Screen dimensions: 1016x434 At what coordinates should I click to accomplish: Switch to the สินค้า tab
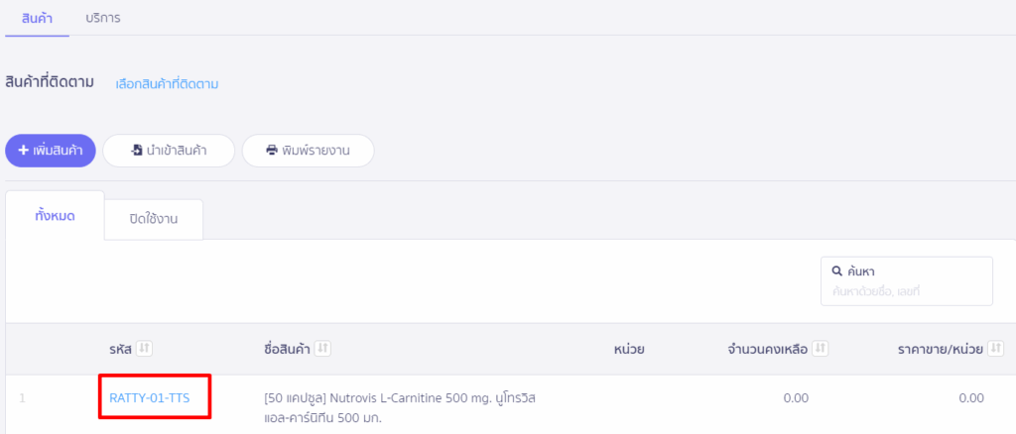click(x=37, y=18)
